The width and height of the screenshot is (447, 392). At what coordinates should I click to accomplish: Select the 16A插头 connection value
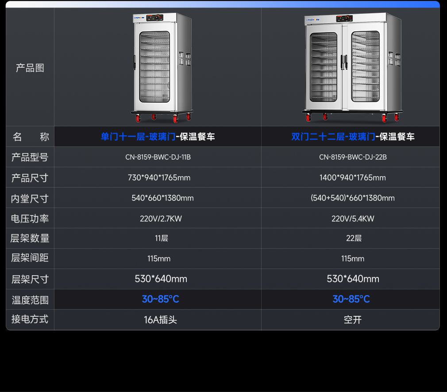point(160,320)
